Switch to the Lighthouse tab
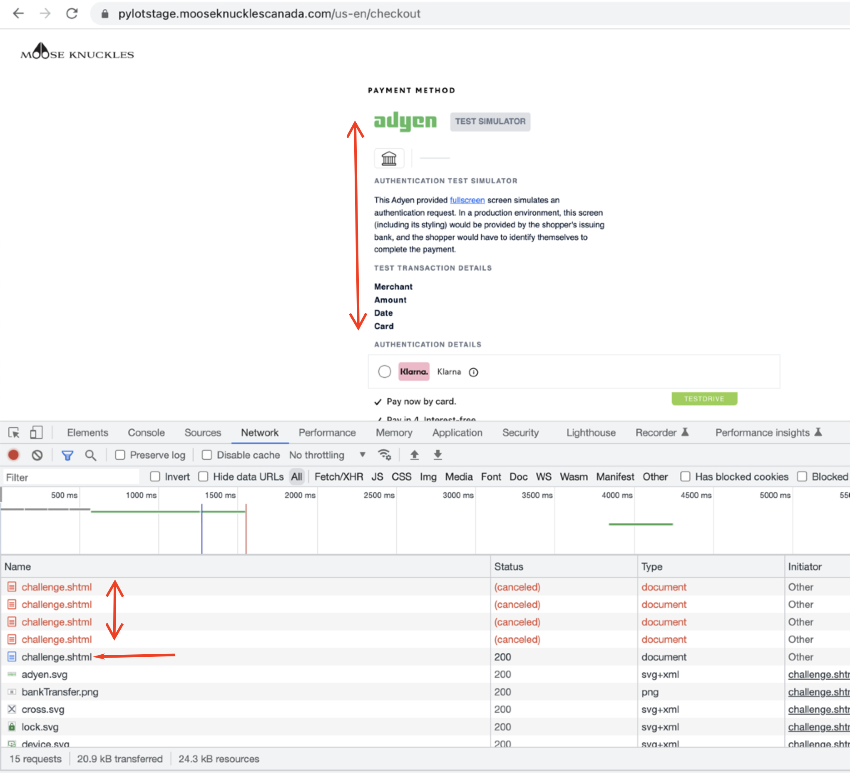This screenshot has height=773, width=850. [x=590, y=432]
